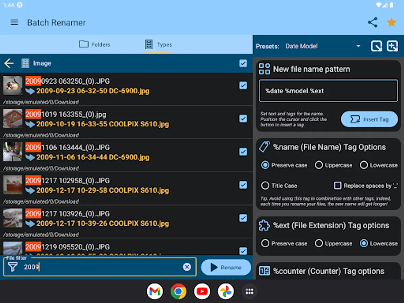Uncheck file 20091106 163444_(0).JPG
This screenshot has height=303, width=404.
click(x=243, y=152)
